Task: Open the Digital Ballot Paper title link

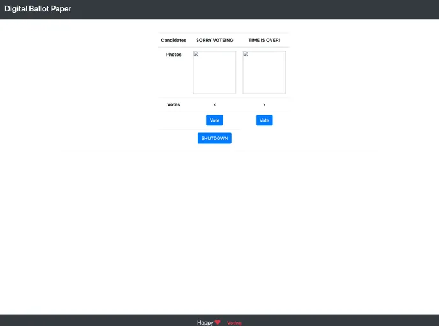Action: [38, 9]
